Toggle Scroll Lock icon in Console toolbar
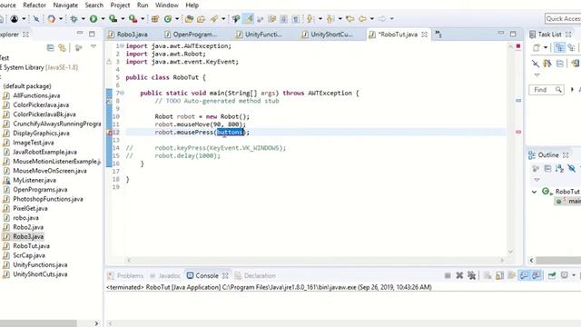 (499, 275)
